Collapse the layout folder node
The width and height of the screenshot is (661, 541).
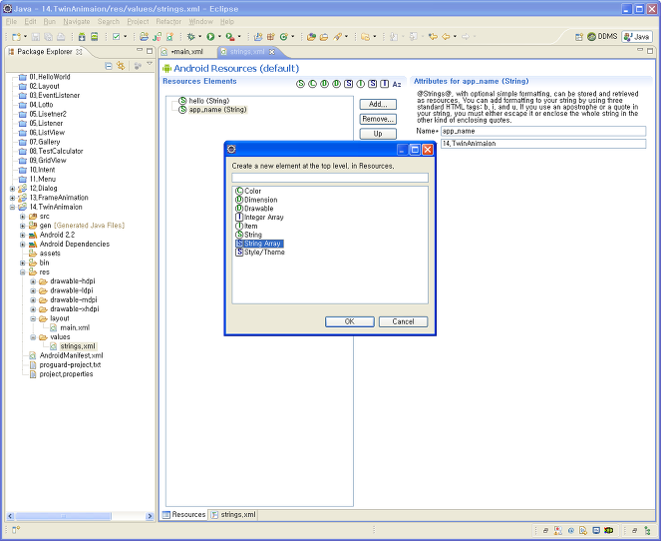click(x=33, y=318)
